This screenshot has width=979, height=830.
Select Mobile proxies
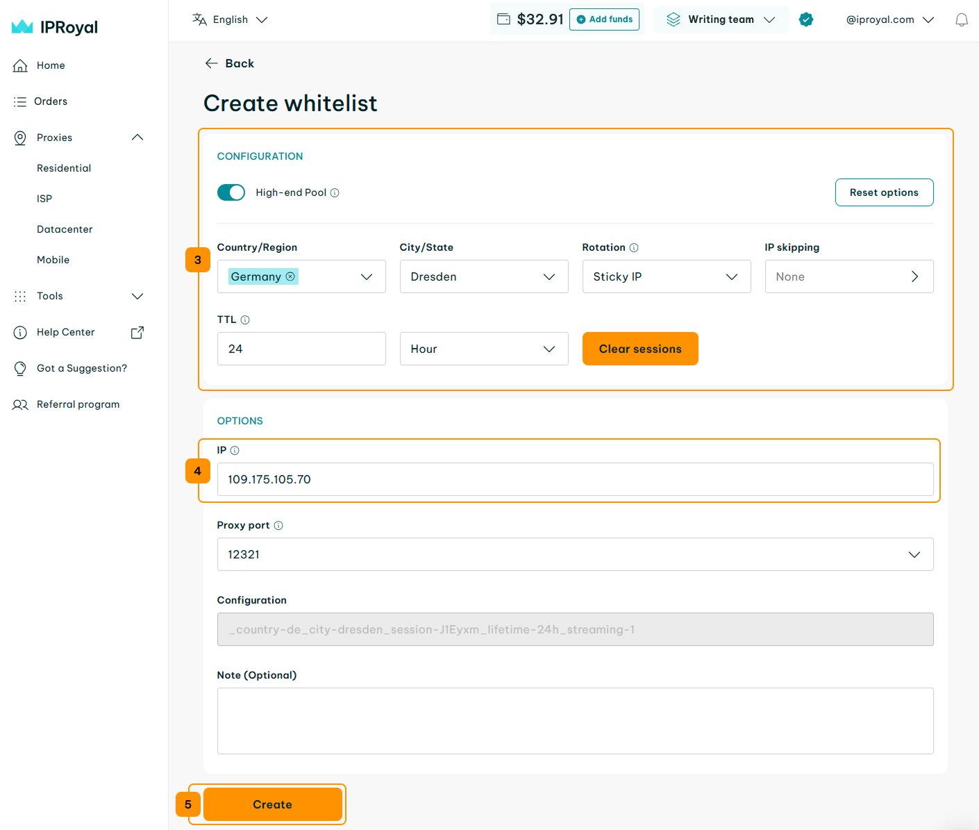(53, 260)
